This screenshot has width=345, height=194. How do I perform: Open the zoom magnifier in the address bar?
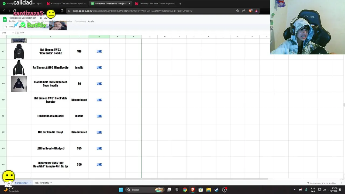(237, 11)
